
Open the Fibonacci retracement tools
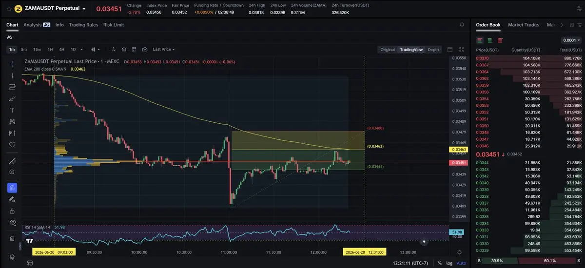pyautogui.click(x=12, y=87)
